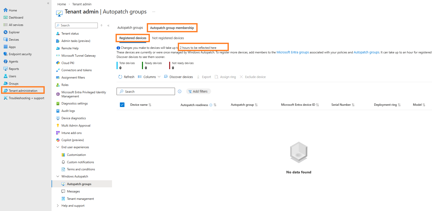Collapse the End user experiences section
Image resolution: width=432 pixels, height=211 pixels.
(58, 147)
